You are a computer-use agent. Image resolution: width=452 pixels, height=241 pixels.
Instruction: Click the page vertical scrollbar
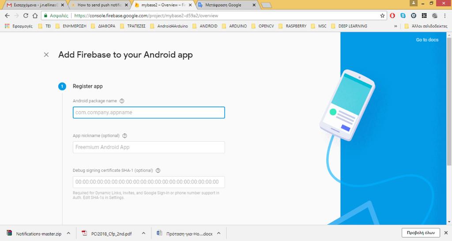(449, 101)
